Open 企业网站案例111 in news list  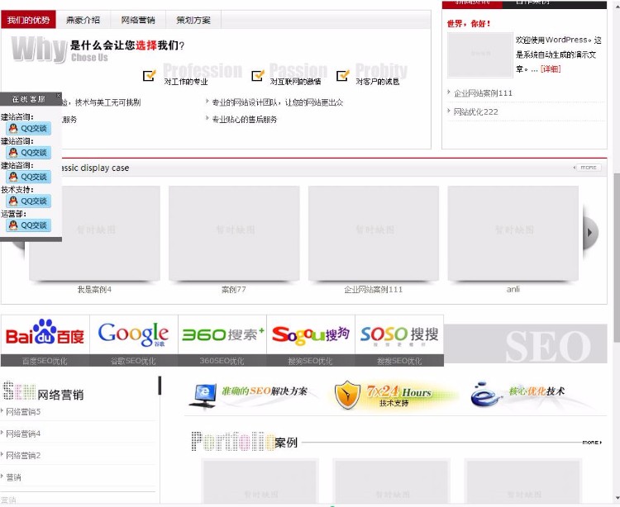pyautogui.click(x=484, y=93)
